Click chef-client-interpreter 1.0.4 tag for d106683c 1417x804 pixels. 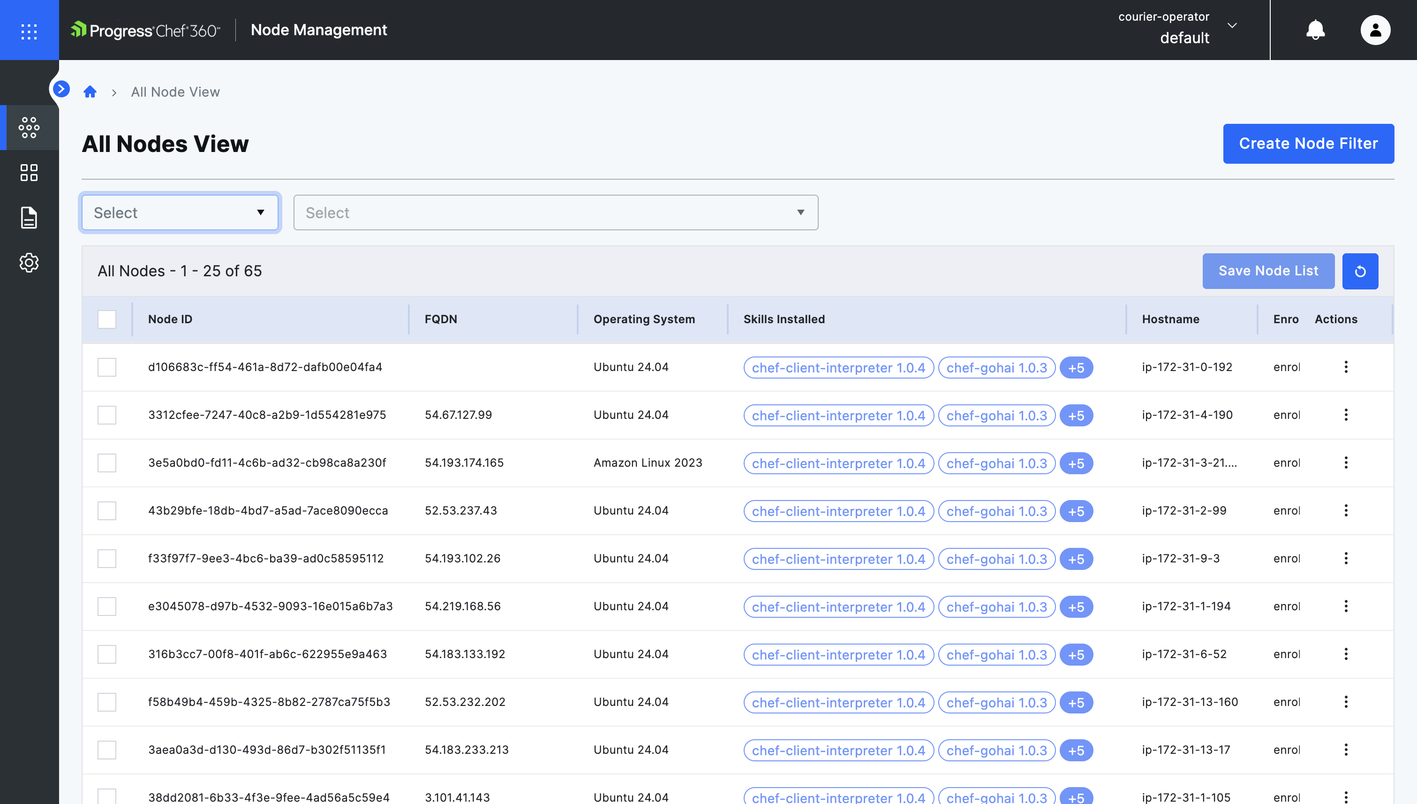pos(838,368)
